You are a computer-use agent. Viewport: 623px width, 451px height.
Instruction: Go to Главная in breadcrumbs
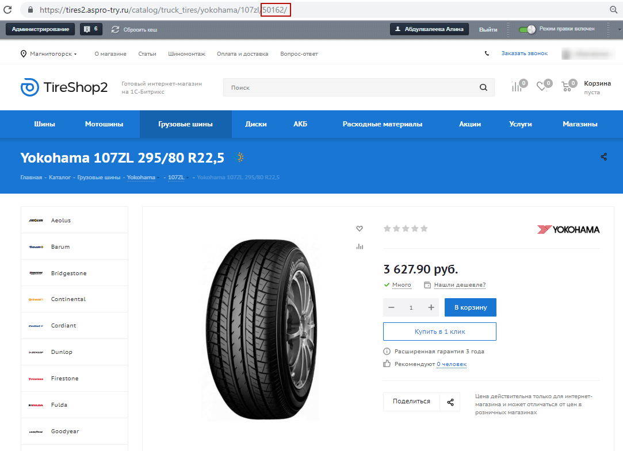pos(31,178)
